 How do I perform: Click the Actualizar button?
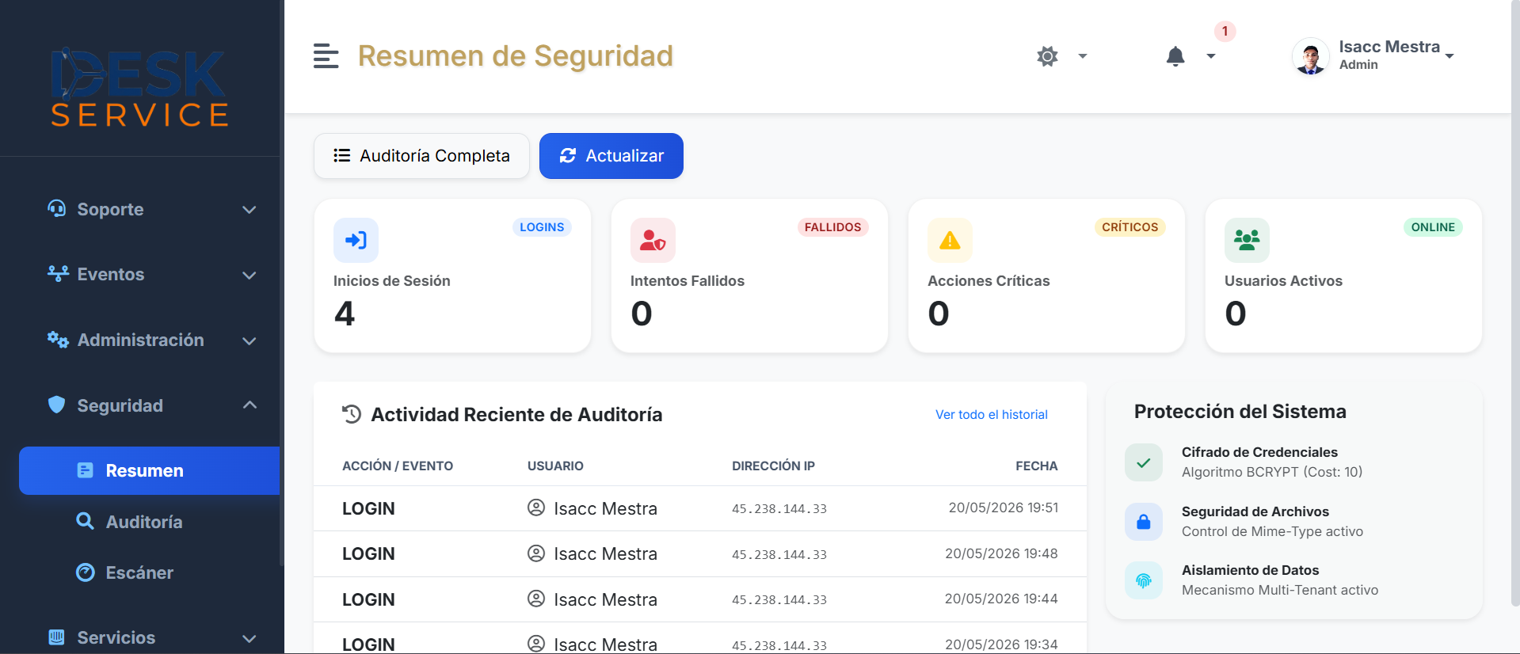pyautogui.click(x=611, y=156)
